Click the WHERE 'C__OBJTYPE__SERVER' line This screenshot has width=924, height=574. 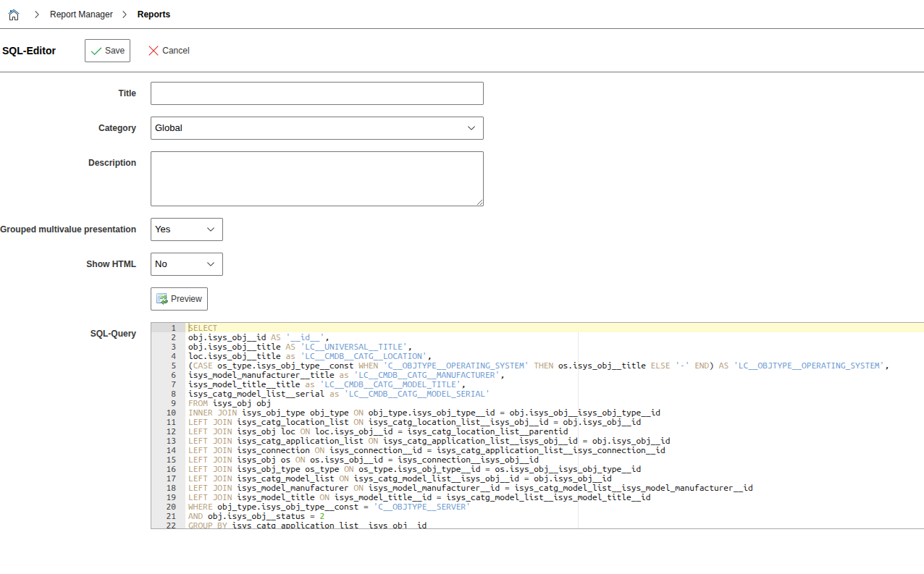point(329,507)
